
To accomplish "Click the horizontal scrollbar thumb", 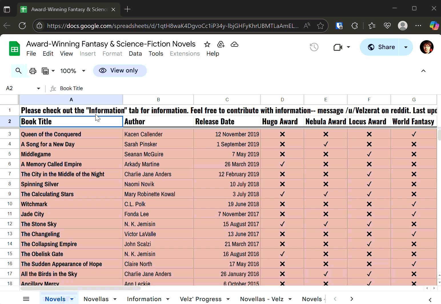I will (81, 288).
